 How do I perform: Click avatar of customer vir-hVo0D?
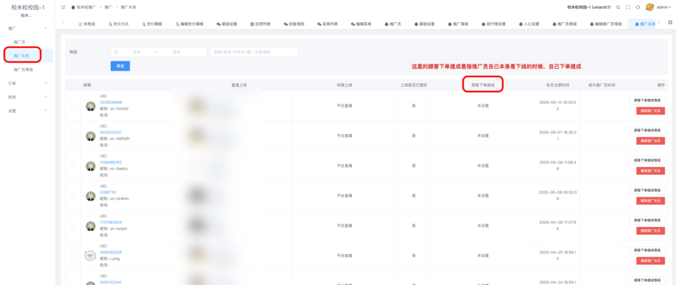pyautogui.click(x=90, y=106)
